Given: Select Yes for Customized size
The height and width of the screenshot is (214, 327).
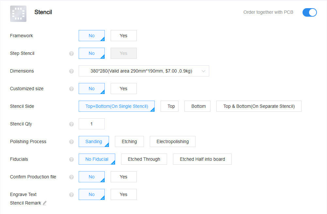Looking at the screenshot, I should (123, 89).
